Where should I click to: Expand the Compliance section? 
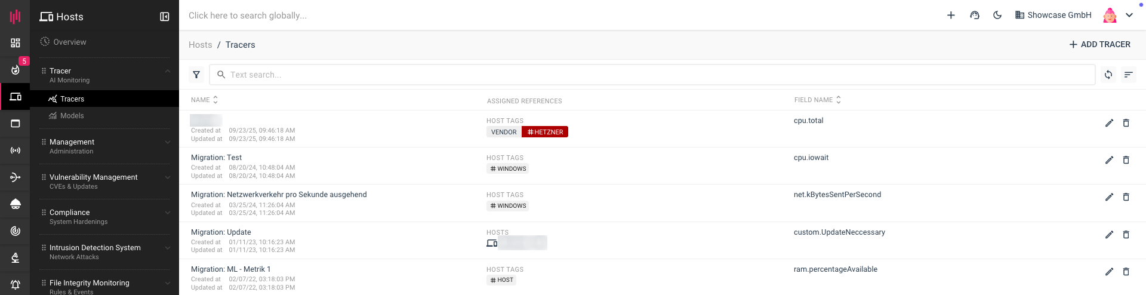pos(167,213)
